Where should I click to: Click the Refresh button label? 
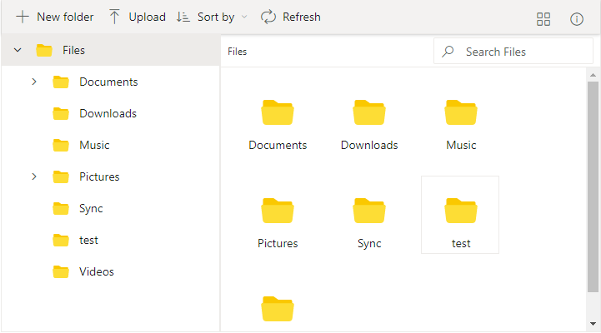302,17
